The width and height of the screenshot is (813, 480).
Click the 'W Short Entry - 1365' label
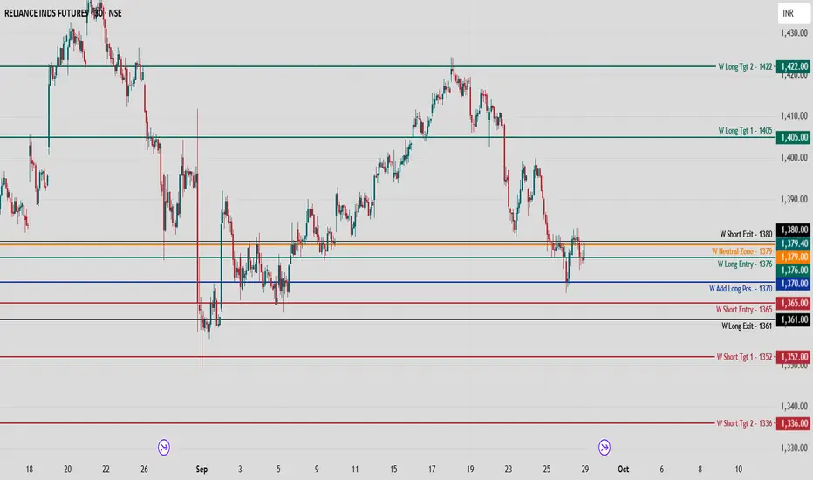coord(744,309)
